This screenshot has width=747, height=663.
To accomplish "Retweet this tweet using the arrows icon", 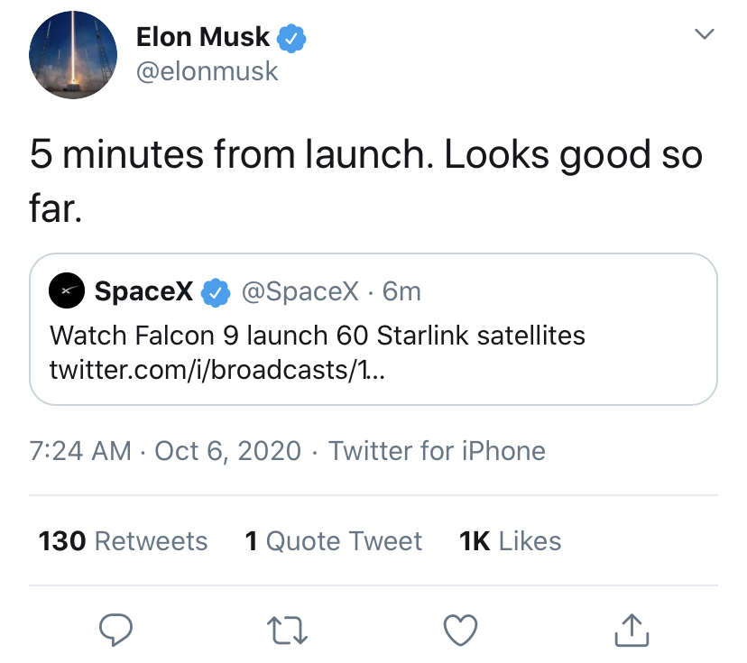I will tap(290, 630).
